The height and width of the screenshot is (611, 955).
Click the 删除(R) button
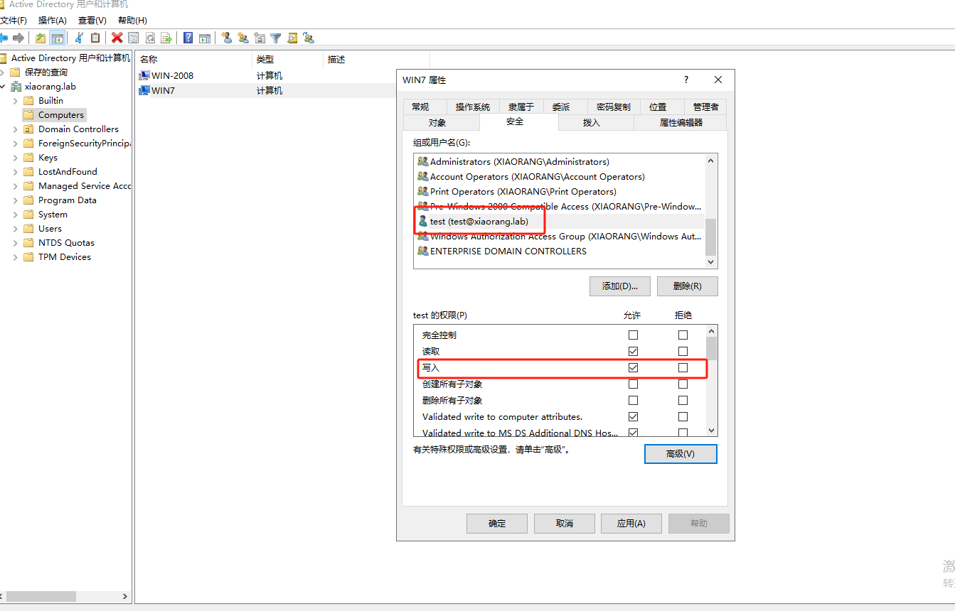point(687,286)
